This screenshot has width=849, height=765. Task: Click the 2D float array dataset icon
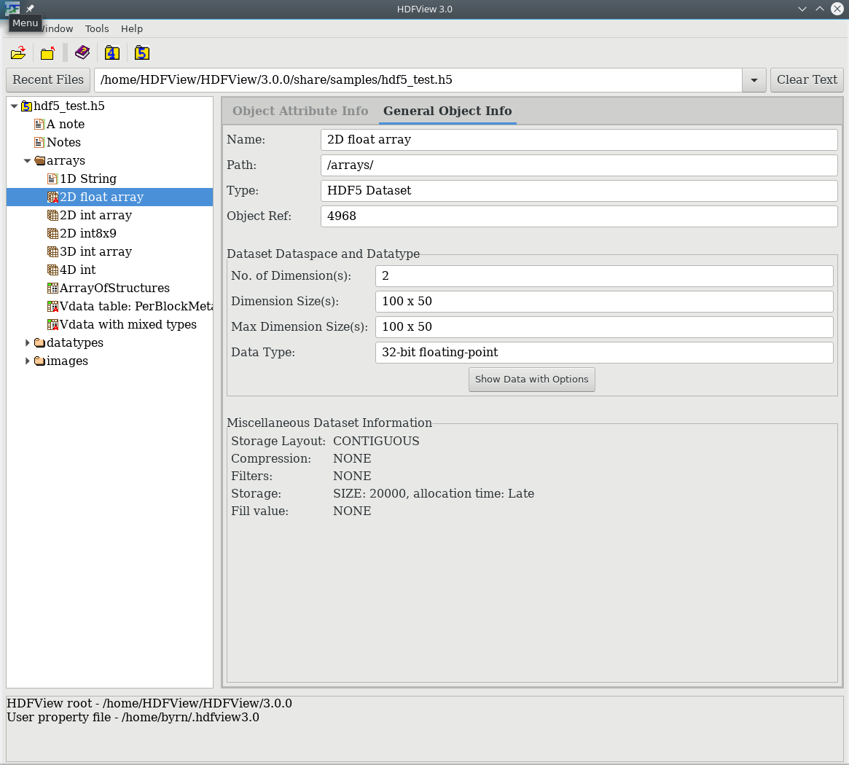pos(52,197)
